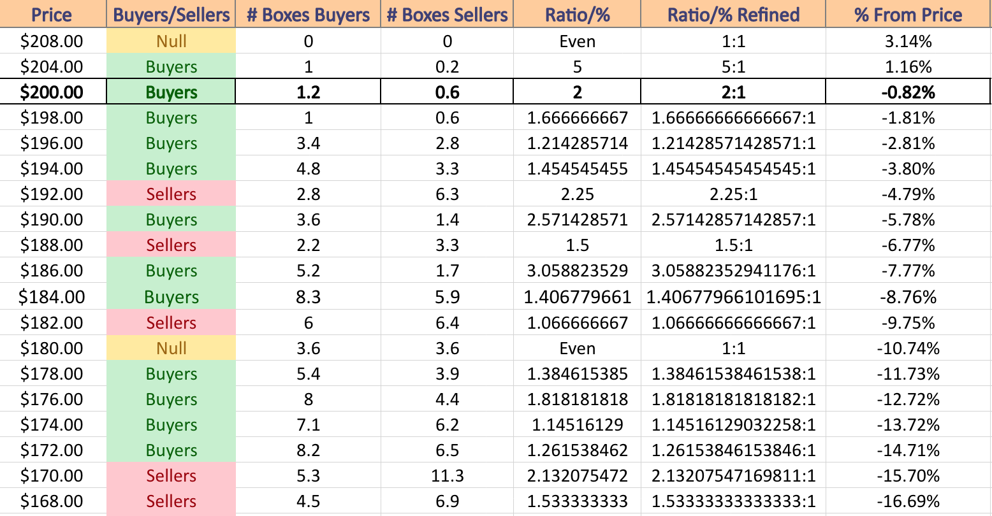992x516 pixels.
Task: Click the bold 2:1 refined ratio cell
Action: click(734, 92)
